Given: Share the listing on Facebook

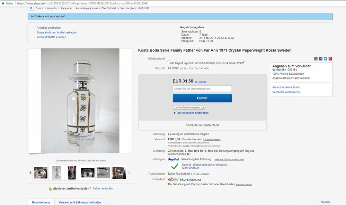Looking at the screenshot, I should coord(321,59).
